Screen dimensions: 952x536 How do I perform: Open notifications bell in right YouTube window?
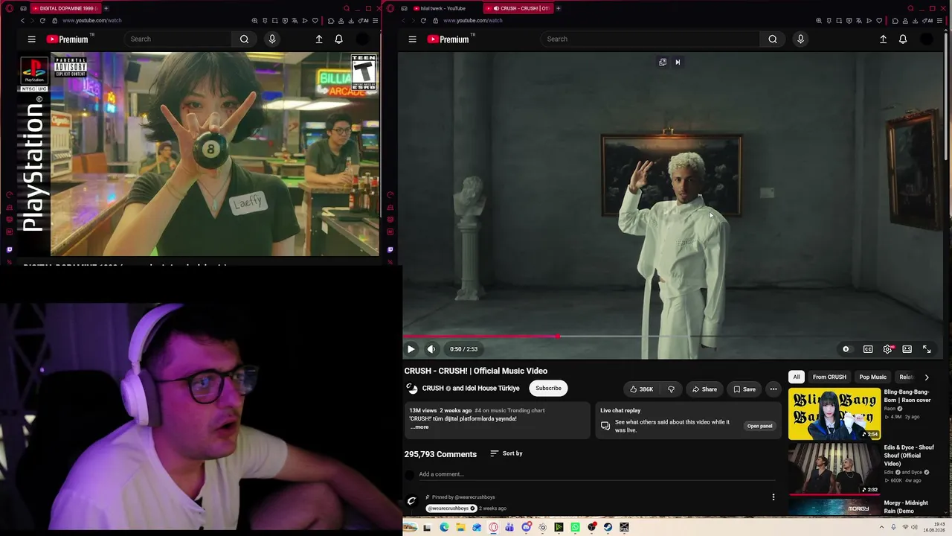[903, 39]
